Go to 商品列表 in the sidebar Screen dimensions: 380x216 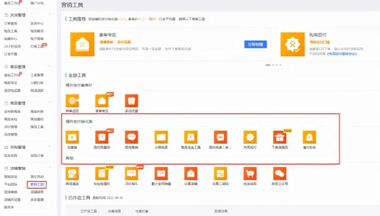pos(37,112)
